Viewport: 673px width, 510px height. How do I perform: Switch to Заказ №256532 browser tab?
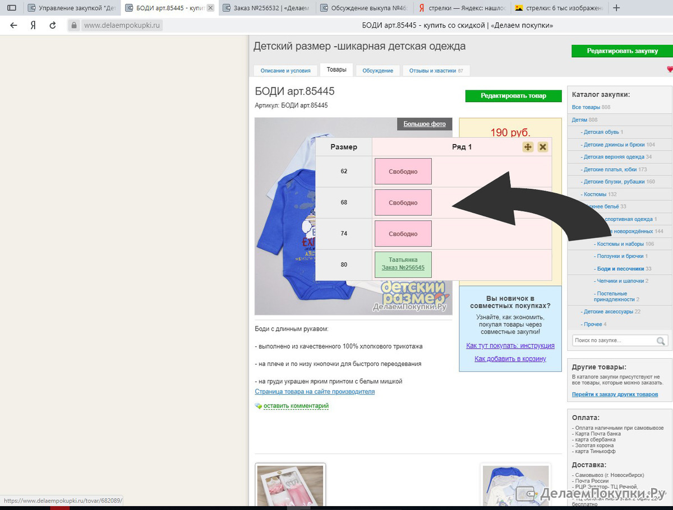pos(266,8)
